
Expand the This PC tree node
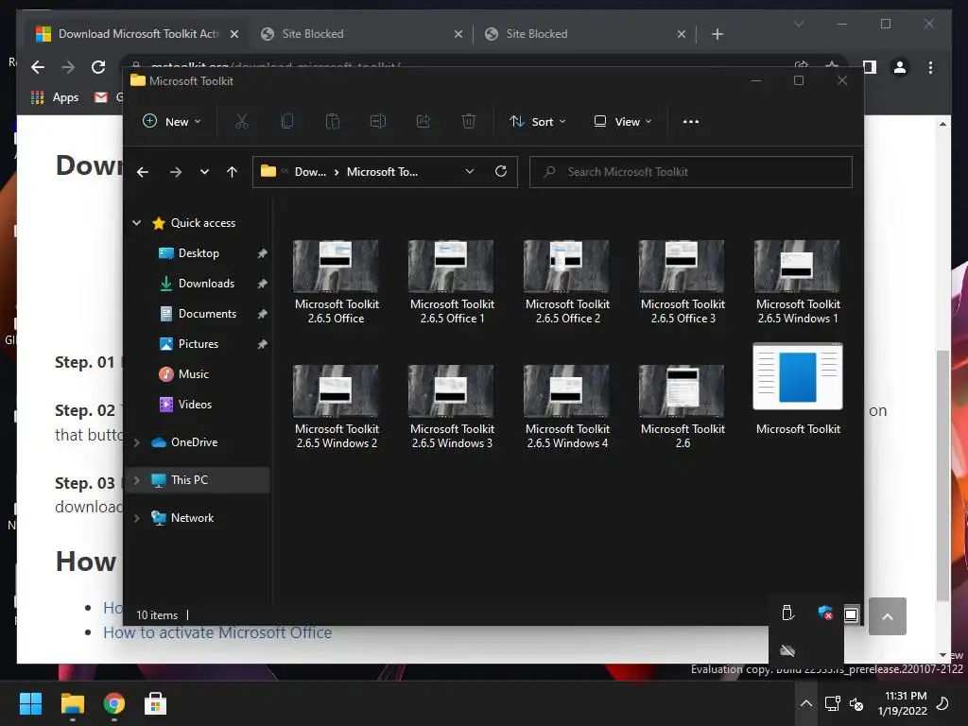pyautogui.click(x=136, y=480)
